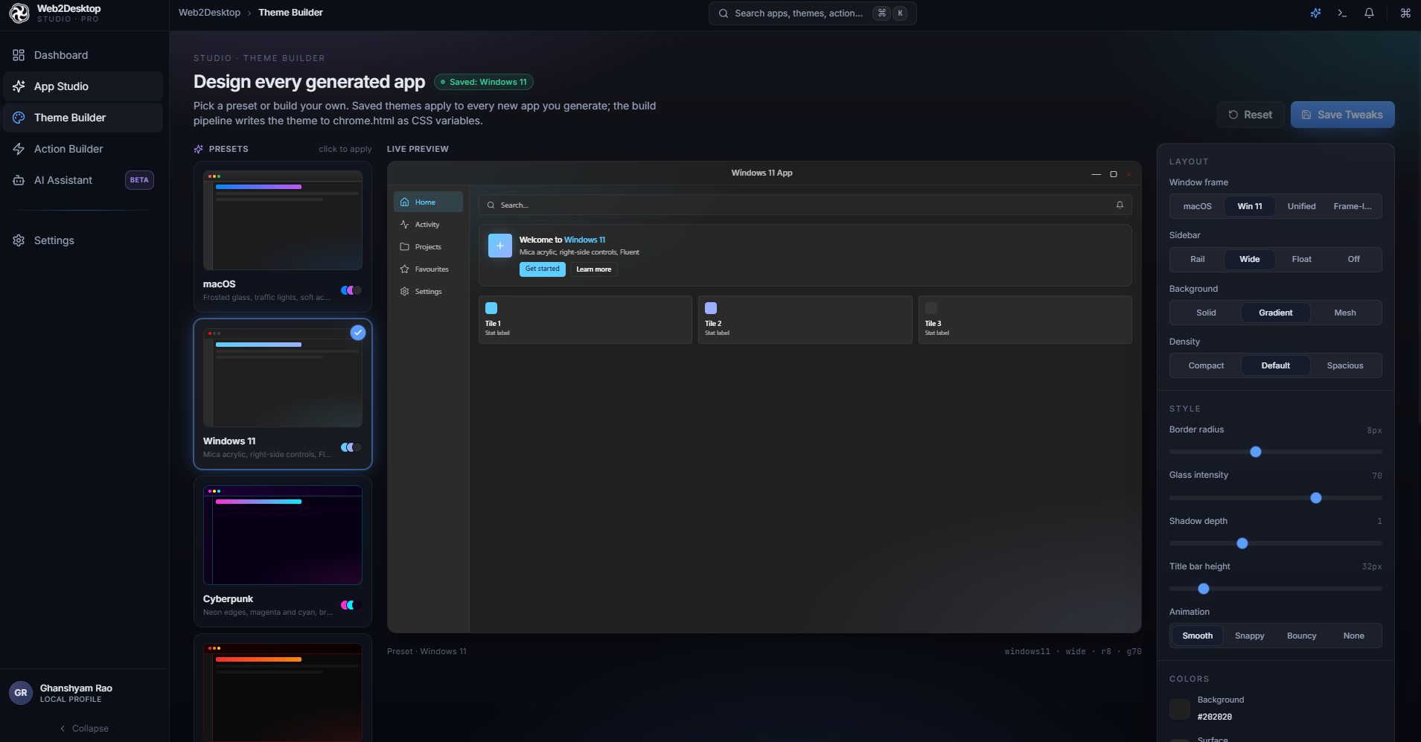The image size is (1421, 742).
Task: Click the Tile 1 icon
Action: (491, 308)
